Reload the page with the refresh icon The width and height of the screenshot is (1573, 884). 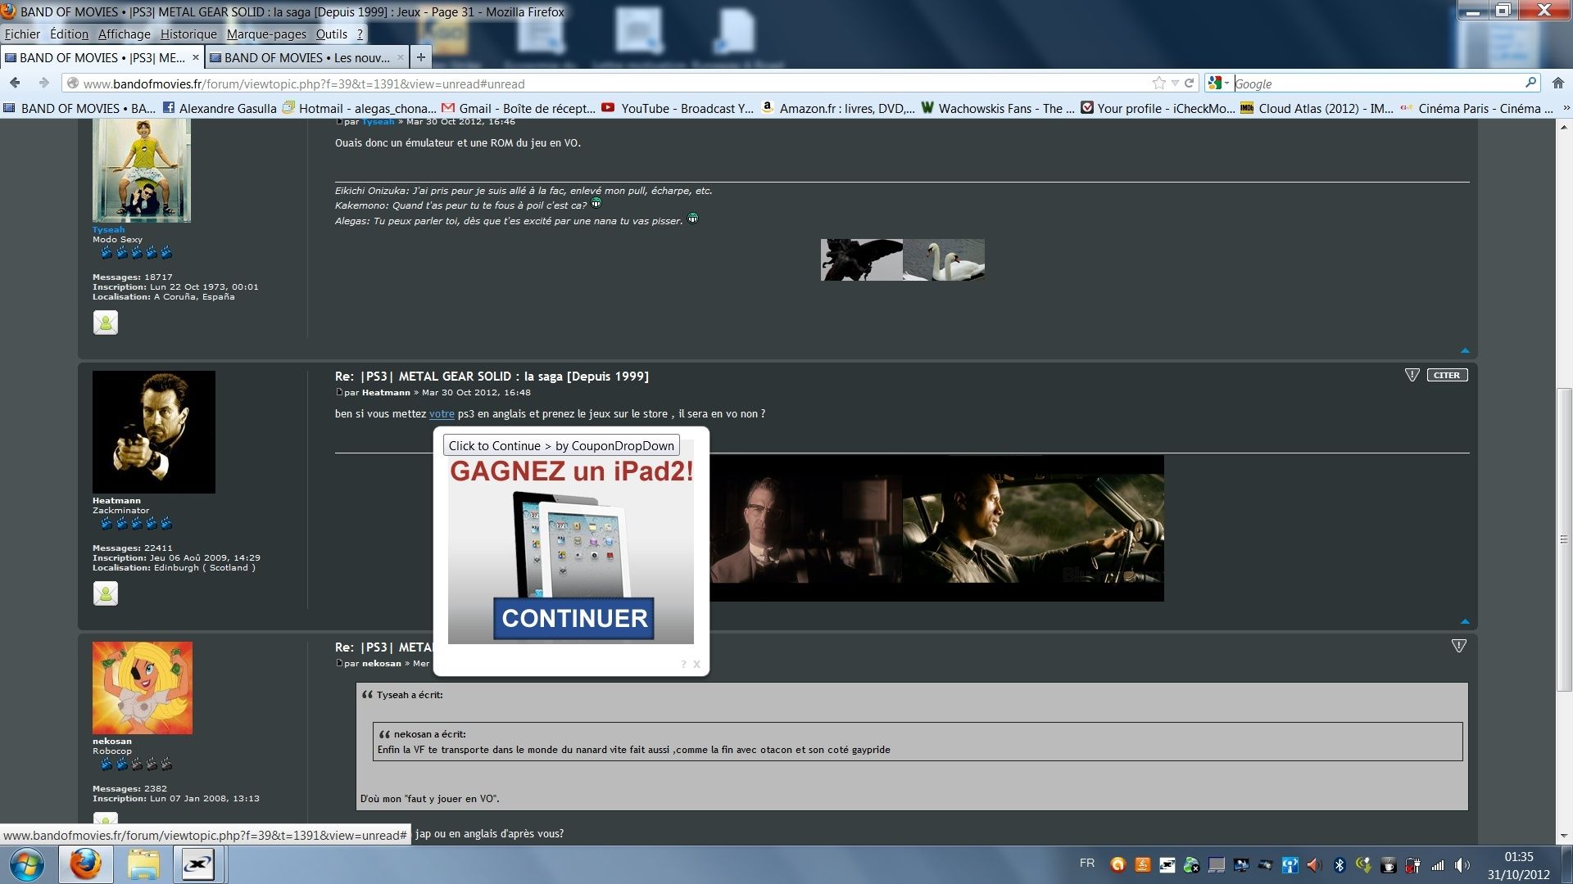[x=1189, y=83]
